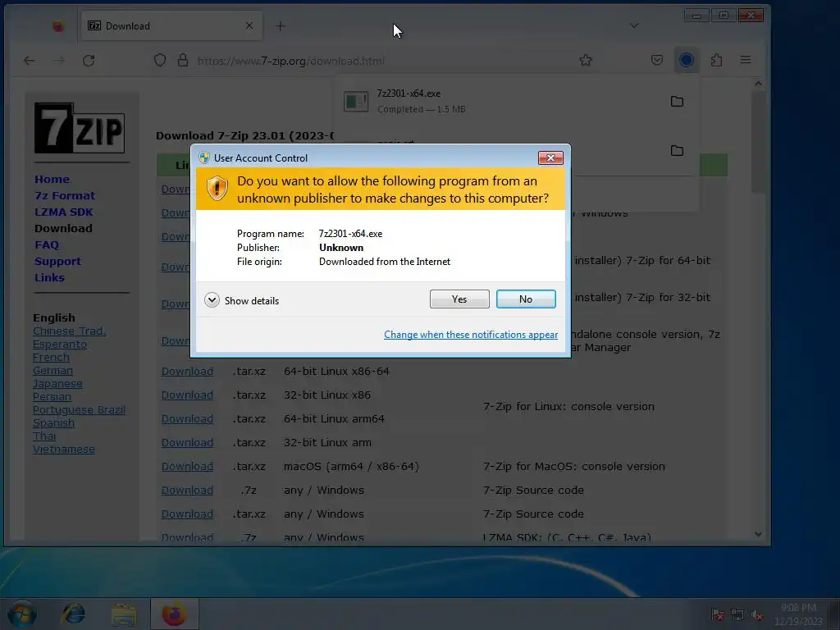Switch language to French
The width and height of the screenshot is (840, 630).
tap(51, 358)
